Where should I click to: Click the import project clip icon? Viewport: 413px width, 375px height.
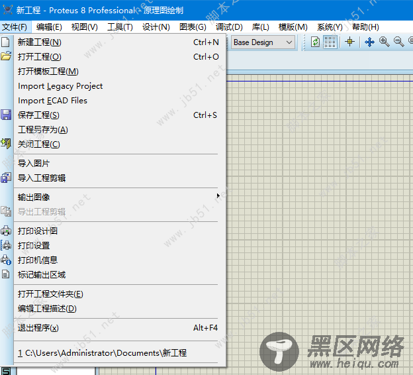click(6, 178)
